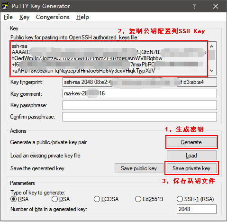Open the Conversions menu
Screen dimensions: 227x222
point(53,17)
